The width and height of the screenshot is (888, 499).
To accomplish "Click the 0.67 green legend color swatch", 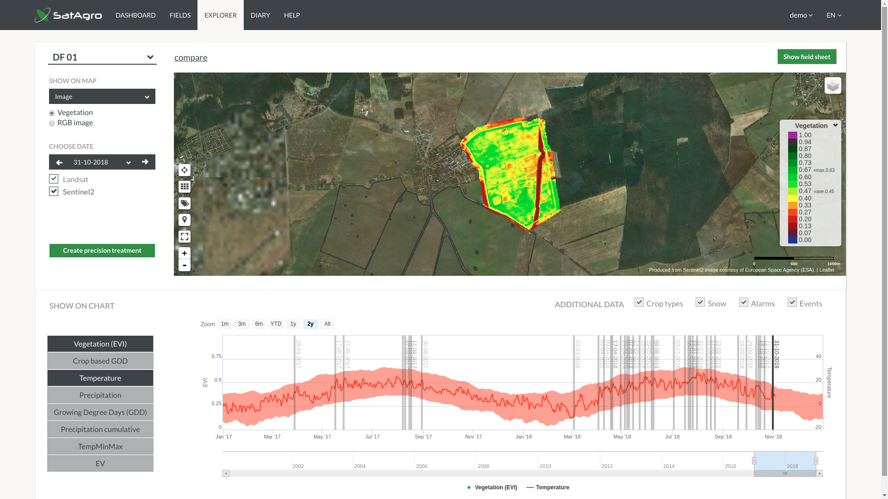I will [x=792, y=170].
